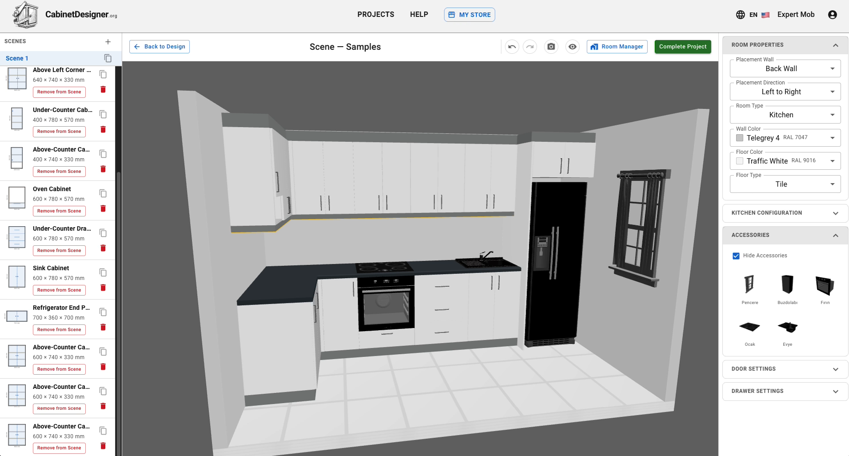Image resolution: width=849 pixels, height=456 pixels.
Task: Select the Scene 1 tab
Action: coord(17,58)
